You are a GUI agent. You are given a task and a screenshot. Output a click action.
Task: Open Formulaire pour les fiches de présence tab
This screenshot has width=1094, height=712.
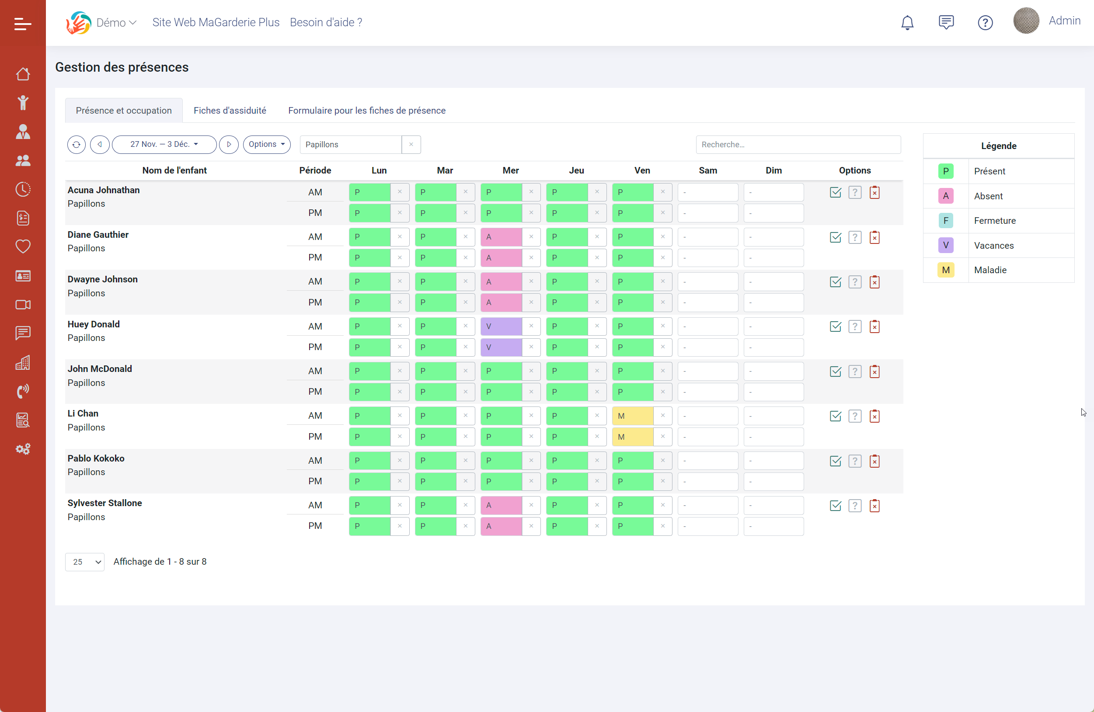point(366,110)
